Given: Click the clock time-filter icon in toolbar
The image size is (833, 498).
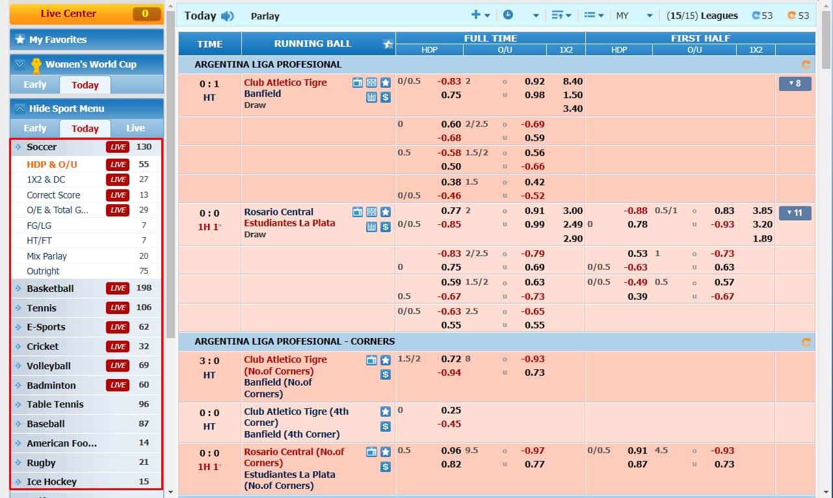Looking at the screenshot, I should click(508, 15).
